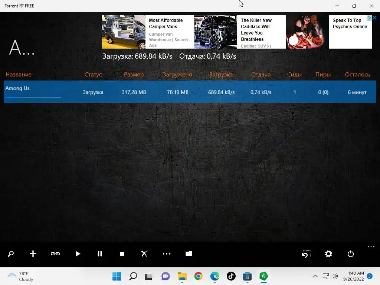Click the power shutdown icon
Image resolution: width=380 pixels, height=285 pixels.
tap(351, 254)
